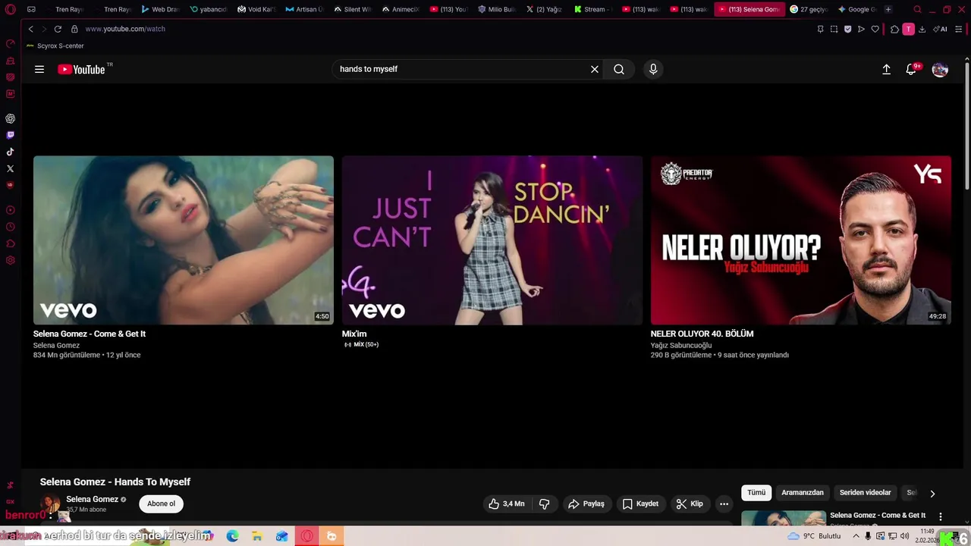The image size is (971, 546).
Task: Like the video (3,4 Mn)
Action: point(506,504)
